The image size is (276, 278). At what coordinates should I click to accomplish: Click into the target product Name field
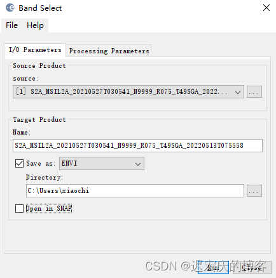137,145
